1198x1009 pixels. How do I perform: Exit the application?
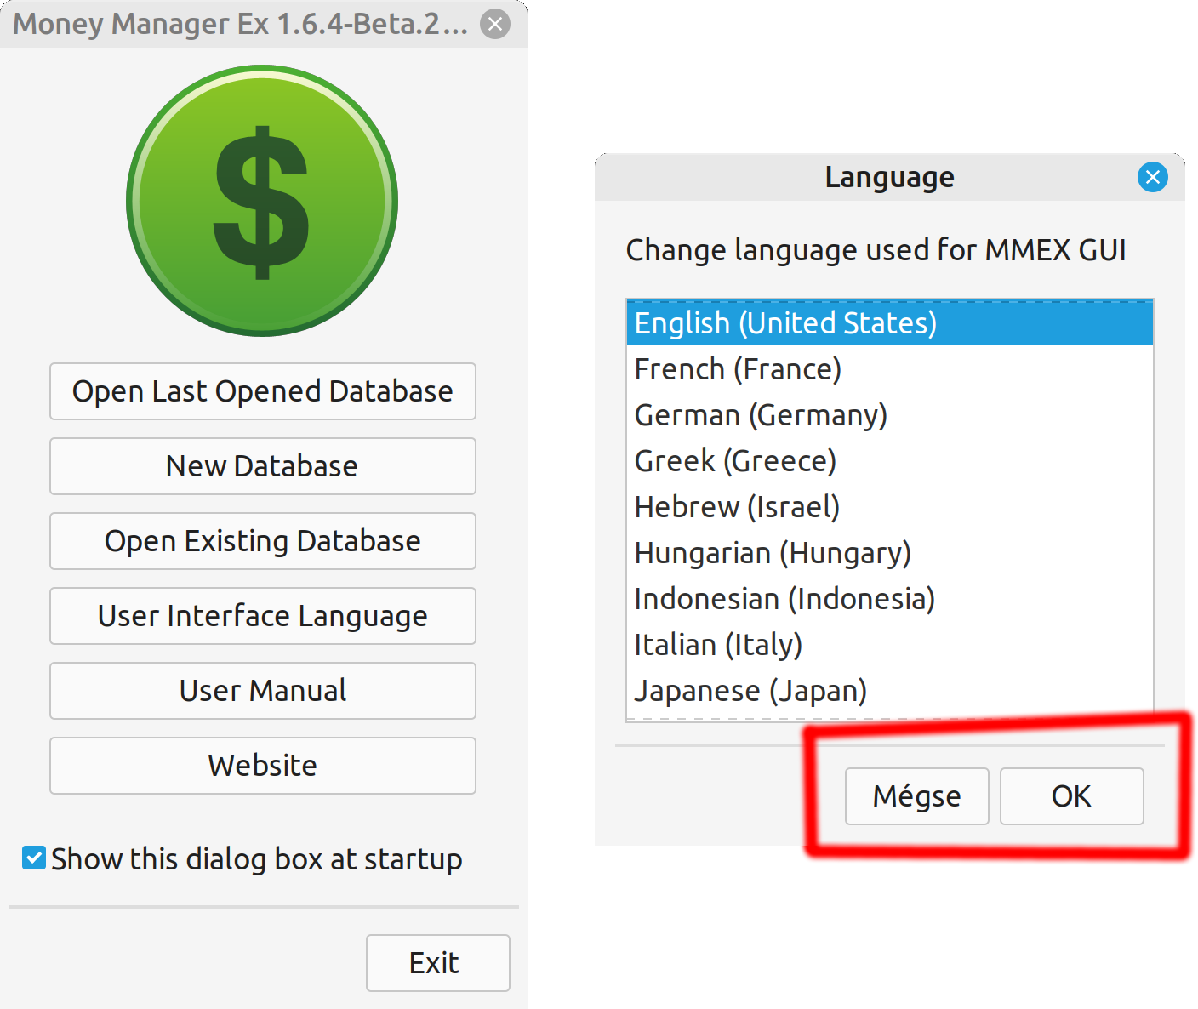pyautogui.click(x=436, y=962)
